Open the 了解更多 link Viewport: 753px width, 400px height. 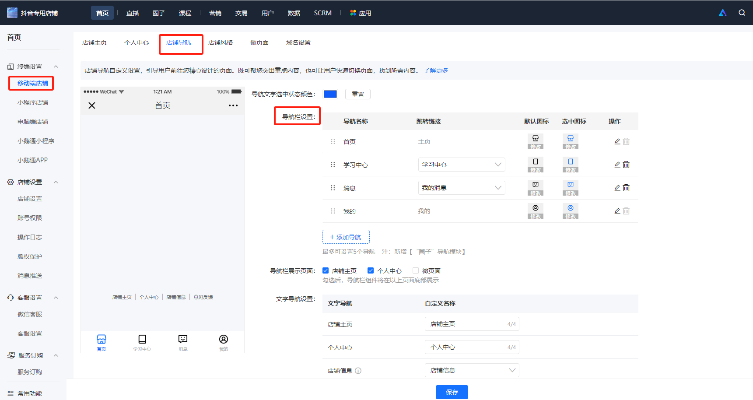(x=436, y=70)
